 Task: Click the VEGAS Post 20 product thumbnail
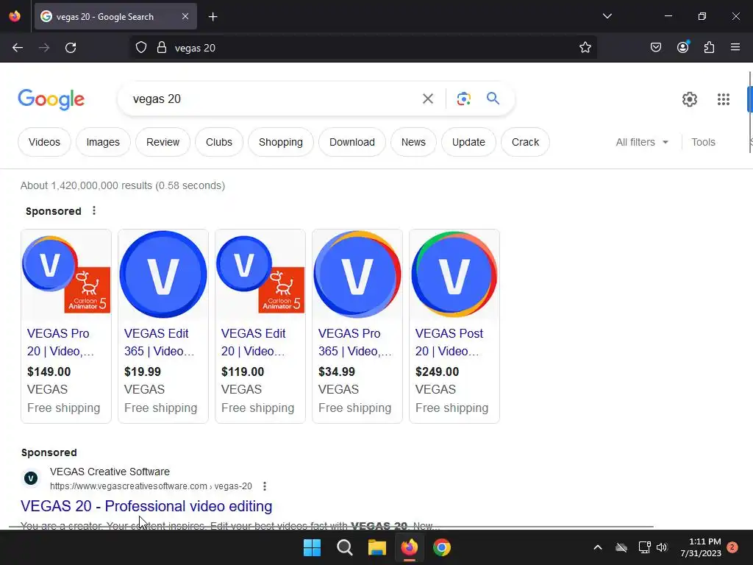point(454,274)
